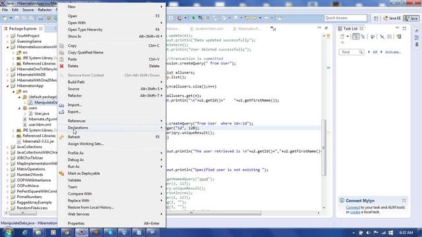The height and width of the screenshot is (237, 422).
Task: Click the editor horizontal scrollbar thumb
Action: pos(214,213)
